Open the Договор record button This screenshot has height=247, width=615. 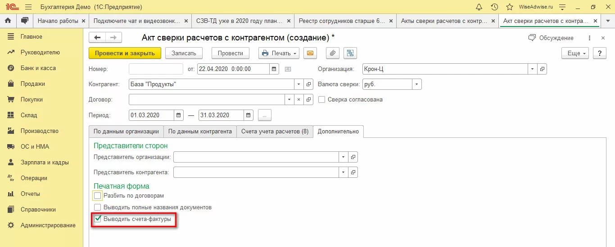(x=309, y=99)
